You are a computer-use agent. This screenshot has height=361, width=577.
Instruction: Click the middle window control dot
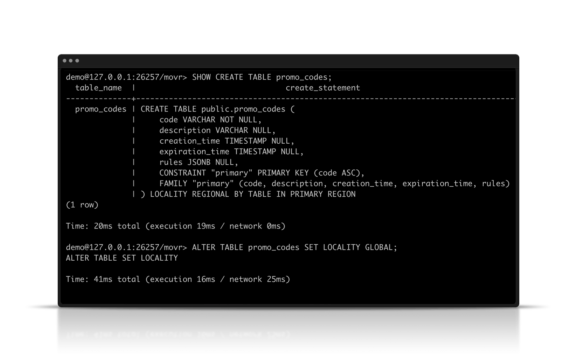[x=71, y=61]
